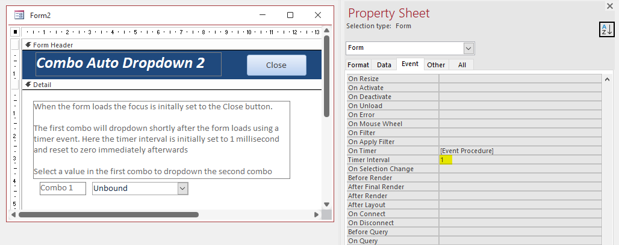
Task: Maximize the Form2 window
Action: click(x=290, y=15)
